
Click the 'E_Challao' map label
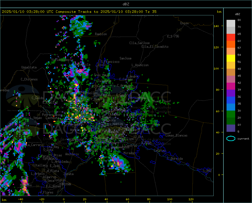50,102
